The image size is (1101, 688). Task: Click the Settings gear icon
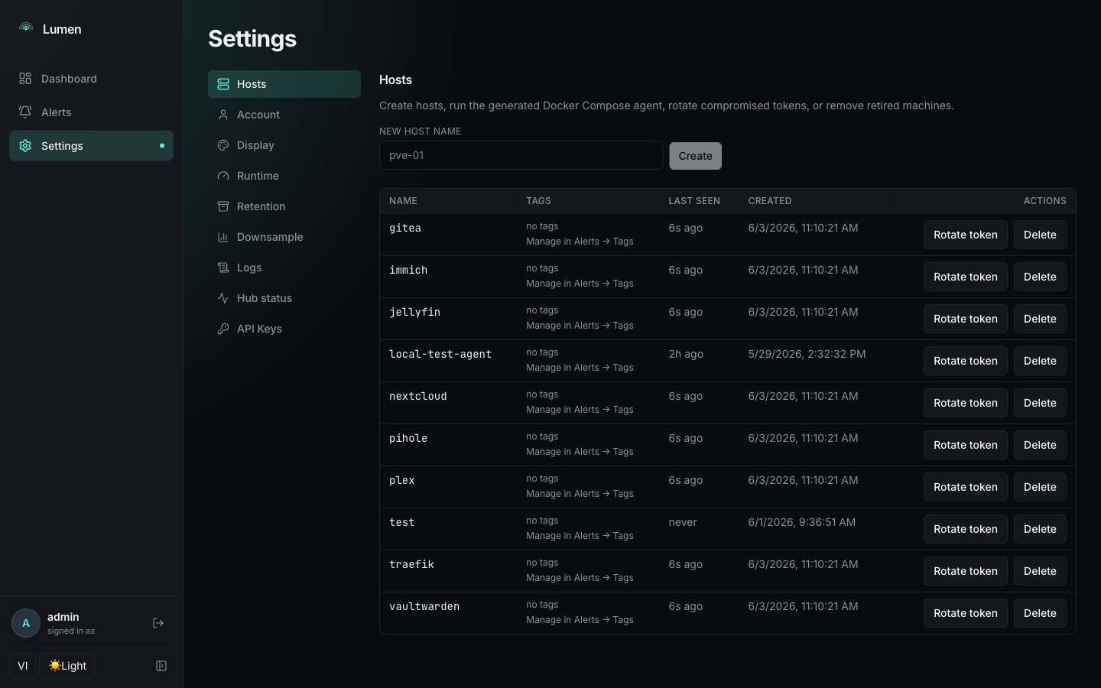pyautogui.click(x=25, y=146)
